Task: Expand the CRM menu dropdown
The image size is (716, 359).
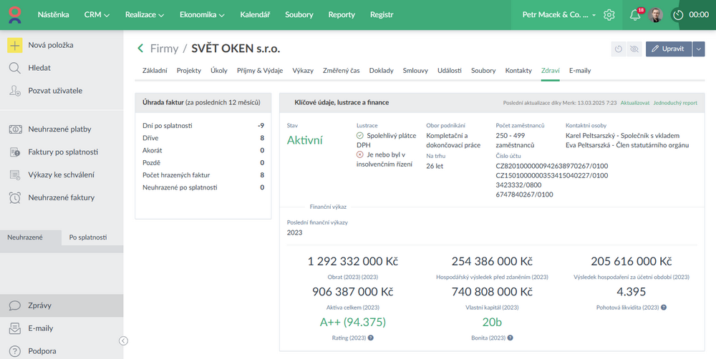Action: [97, 15]
